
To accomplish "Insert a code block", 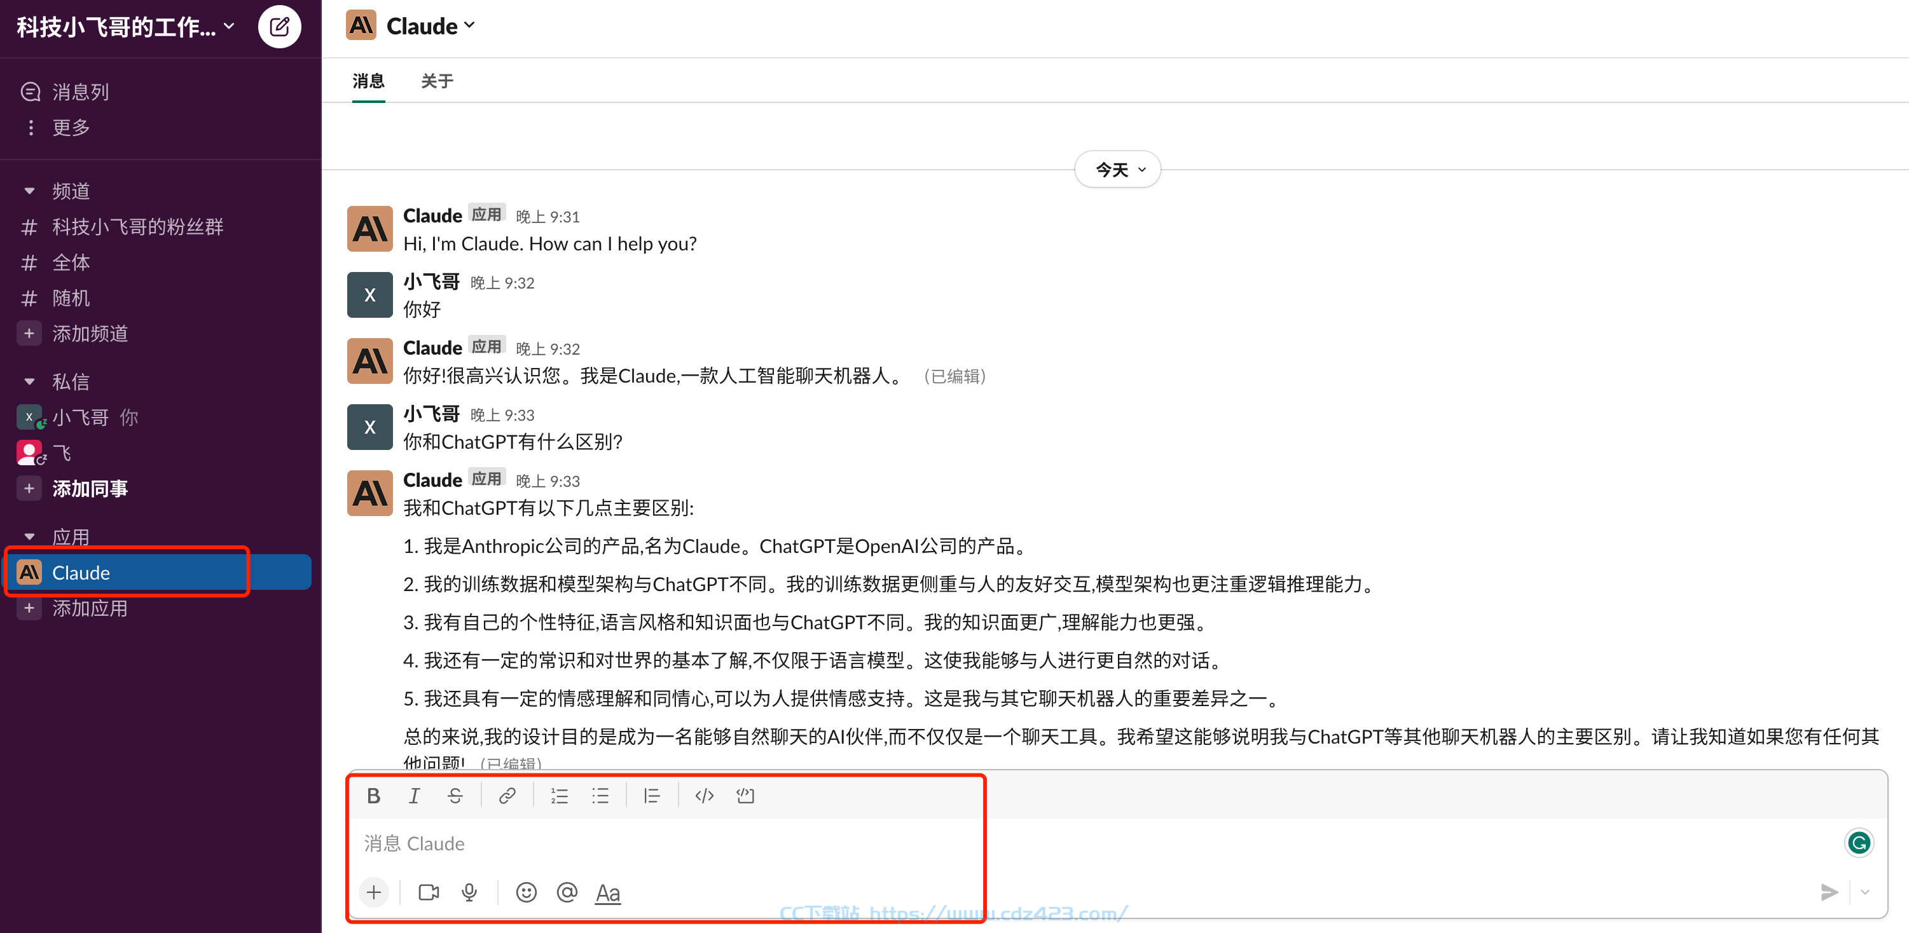I will click(x=745, y=795).
